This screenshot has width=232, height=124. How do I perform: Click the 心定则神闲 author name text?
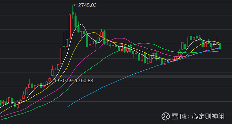point(208,116)
